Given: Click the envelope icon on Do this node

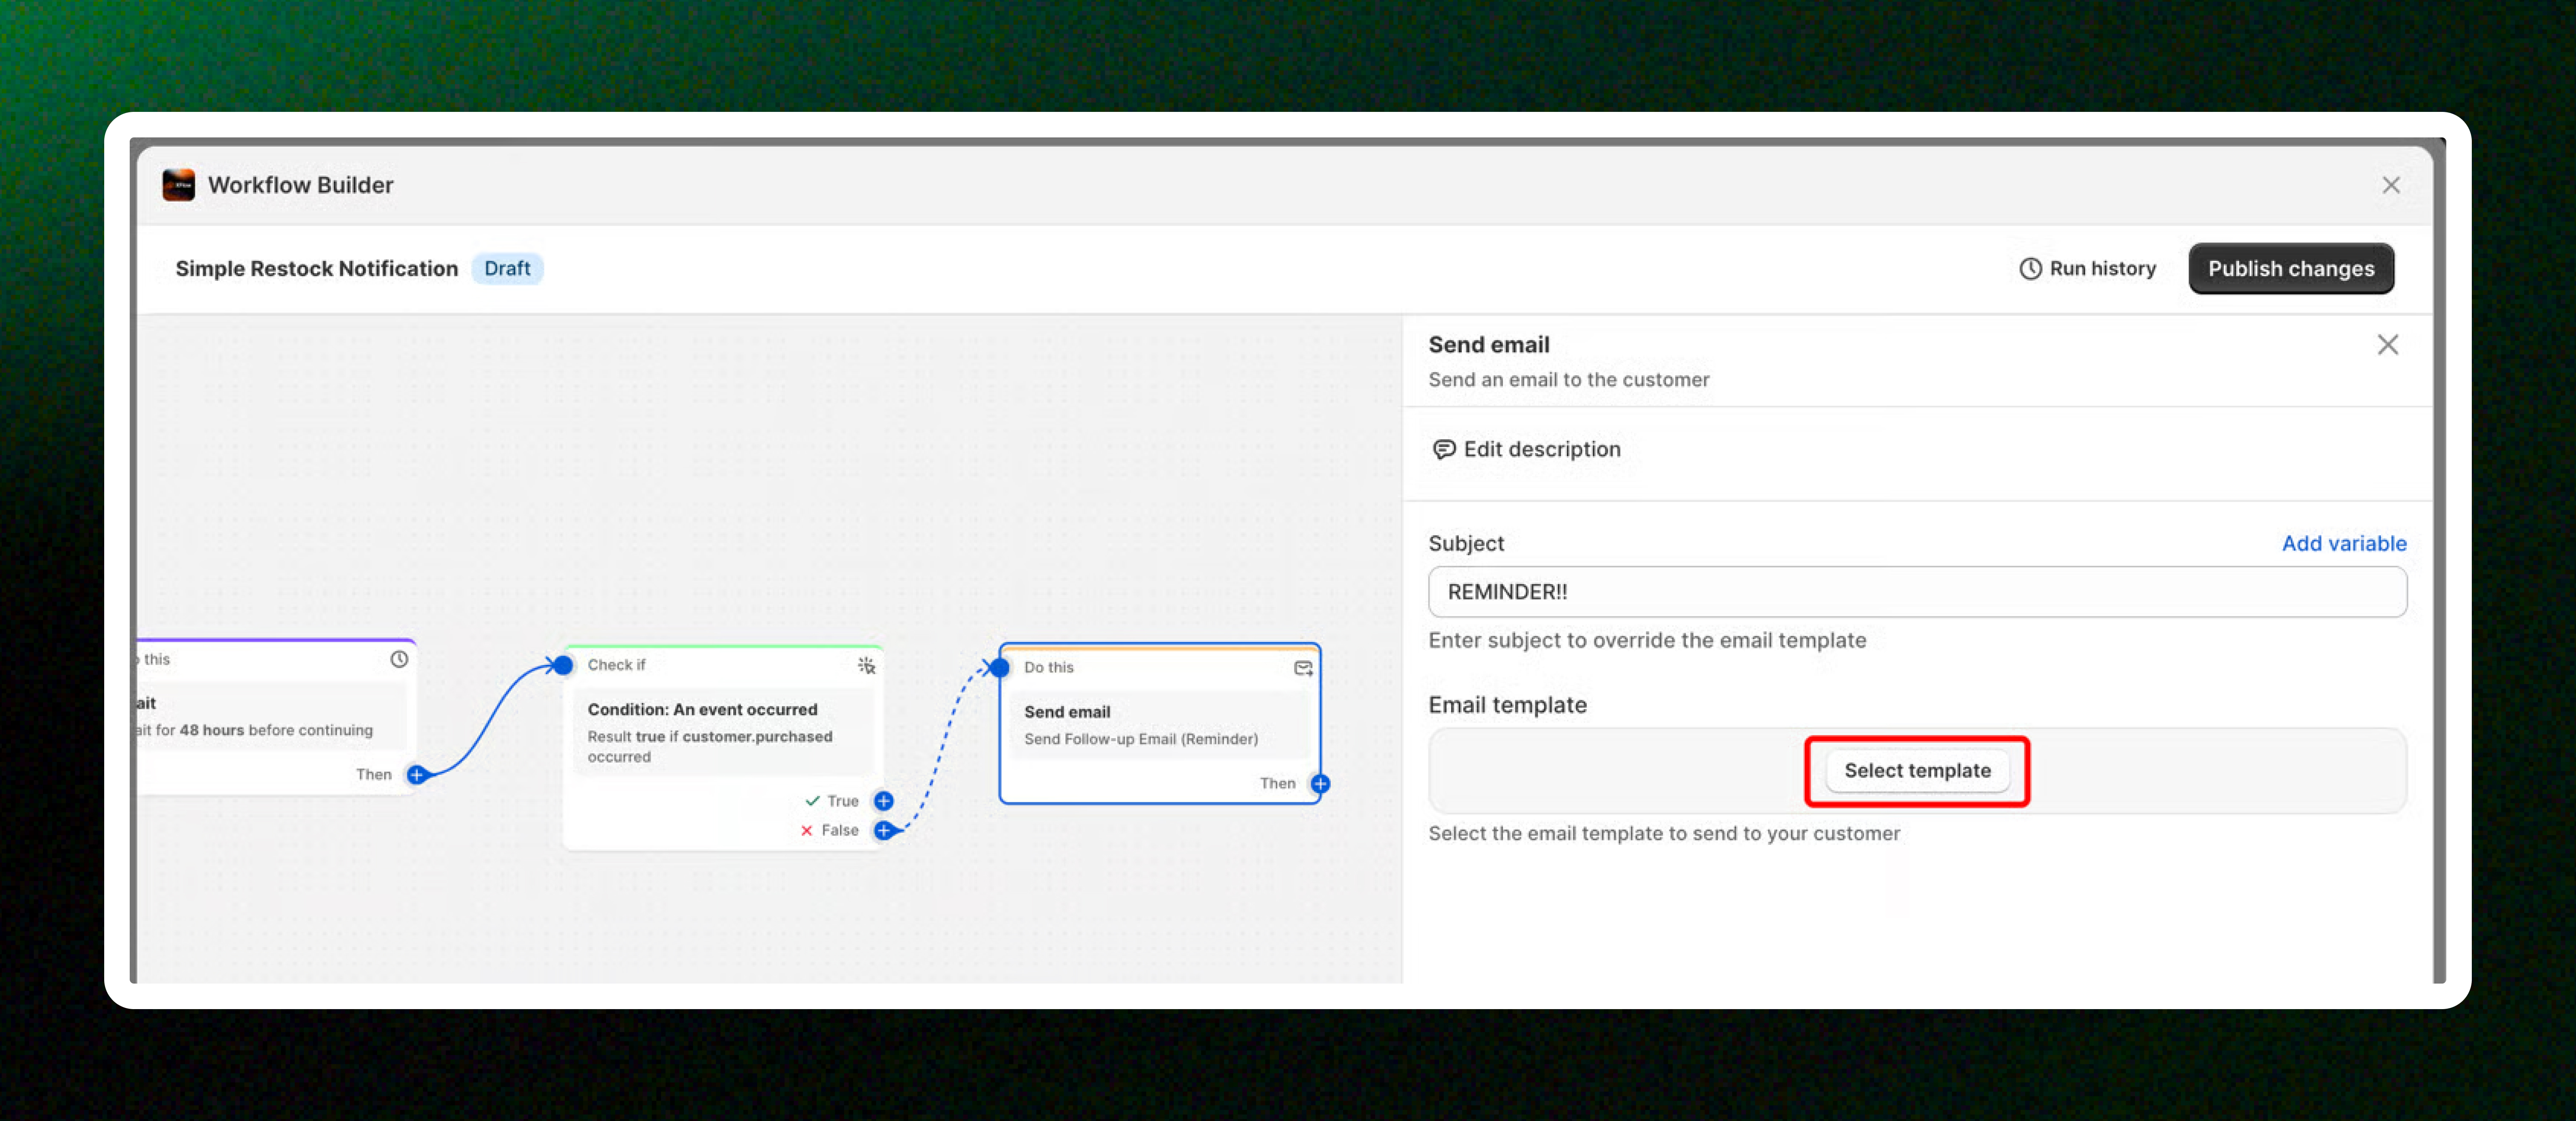Looking at the screenshot, I should click(1303, 668).
